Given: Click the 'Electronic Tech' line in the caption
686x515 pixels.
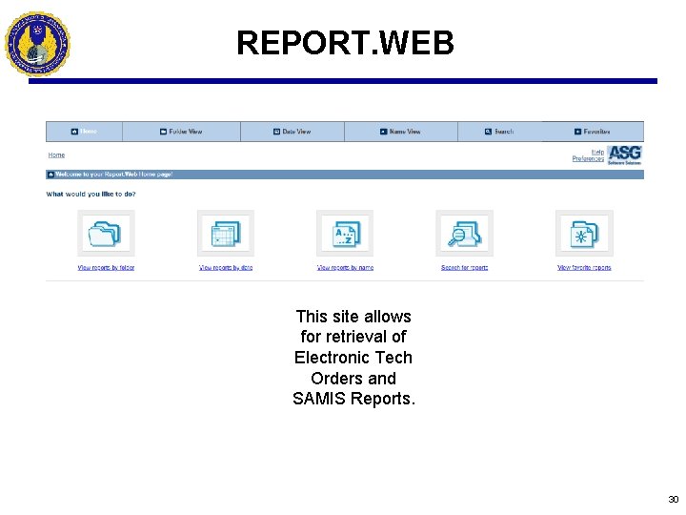Looking at the screenshot, I should tap(353, 358).
